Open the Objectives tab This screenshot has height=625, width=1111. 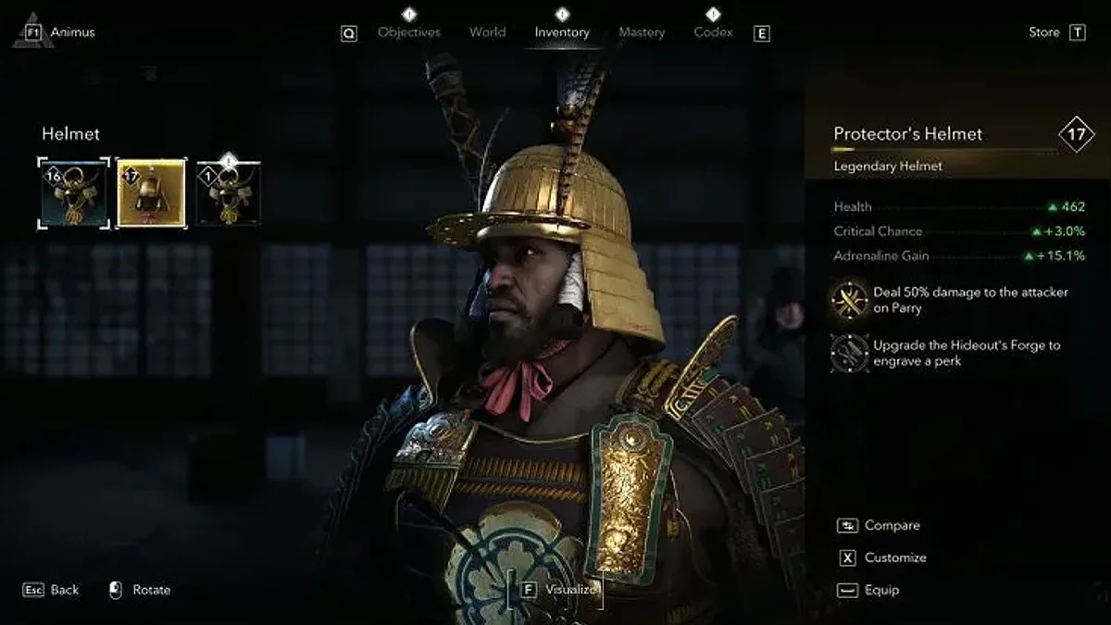409,31
